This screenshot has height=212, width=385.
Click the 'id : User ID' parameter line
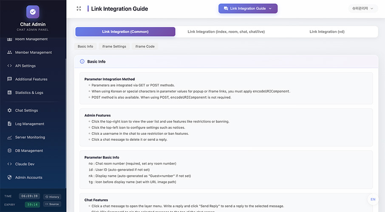click(119, 170)
